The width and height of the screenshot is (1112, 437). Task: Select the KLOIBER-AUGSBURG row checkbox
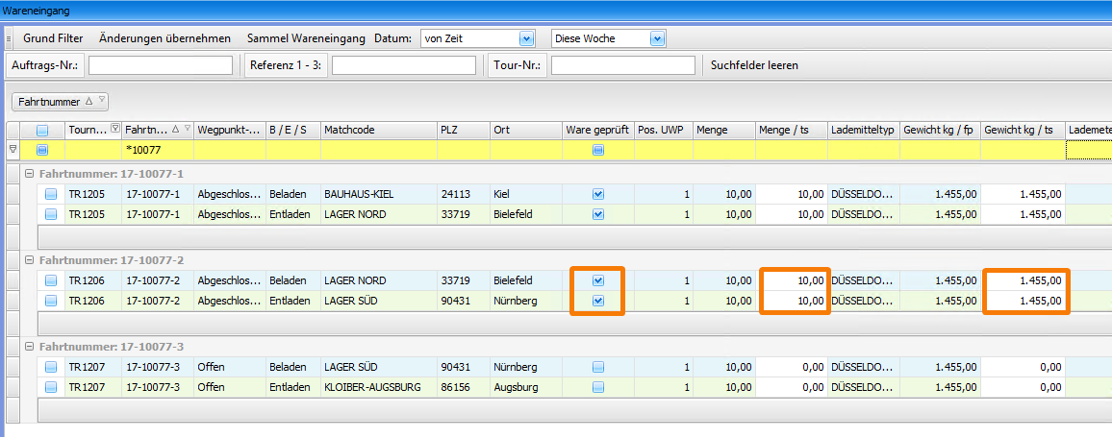point(52,388)
